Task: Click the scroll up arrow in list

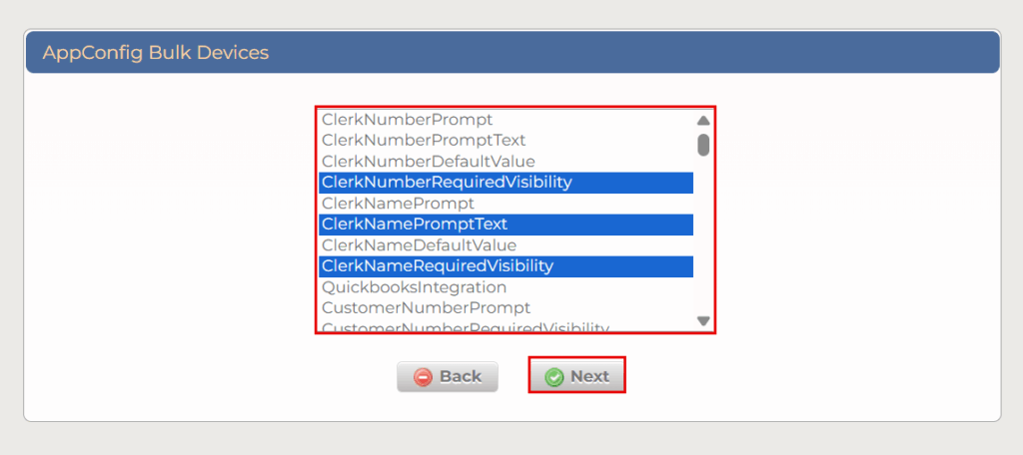Action: 703,121
